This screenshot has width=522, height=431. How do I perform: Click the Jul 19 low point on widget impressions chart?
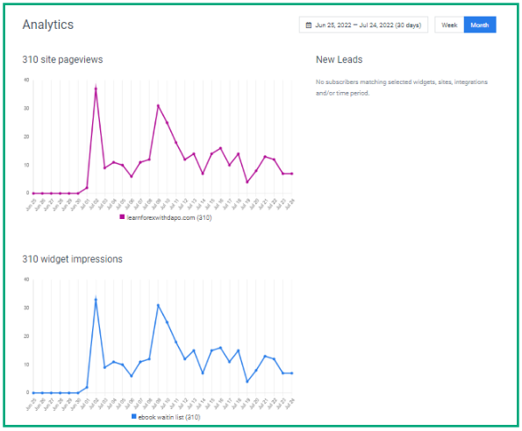click(247, 381)
